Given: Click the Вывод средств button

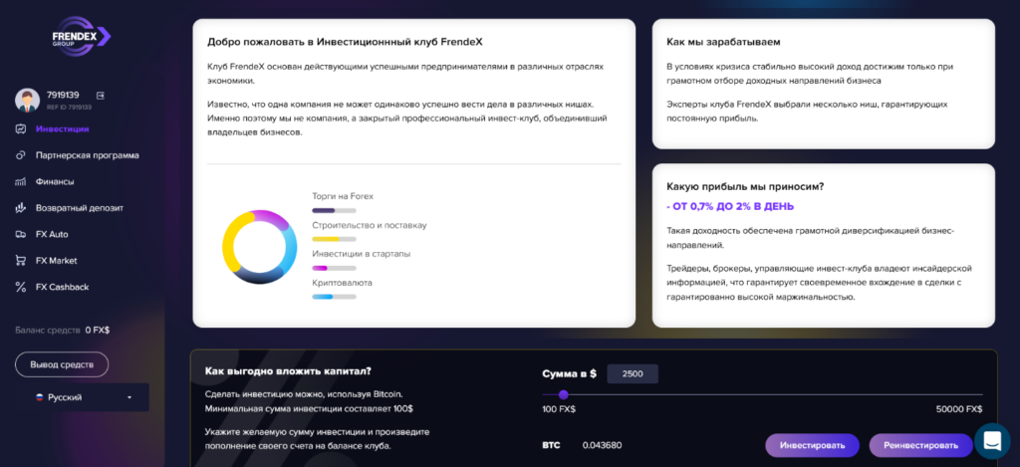Looking at the screenshot, I should pyautogui.click(x=62, y=364).
